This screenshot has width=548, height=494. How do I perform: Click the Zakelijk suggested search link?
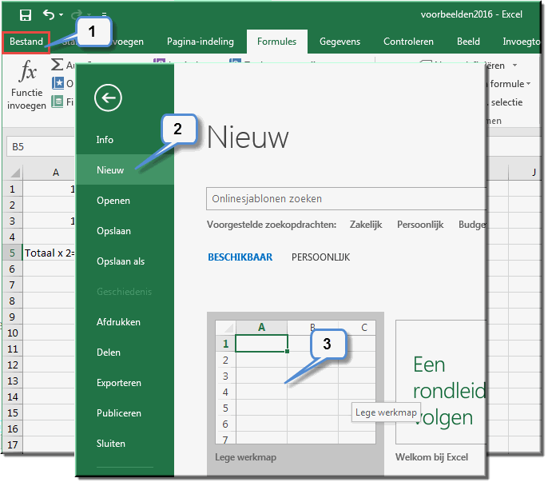tap(366, 225)
